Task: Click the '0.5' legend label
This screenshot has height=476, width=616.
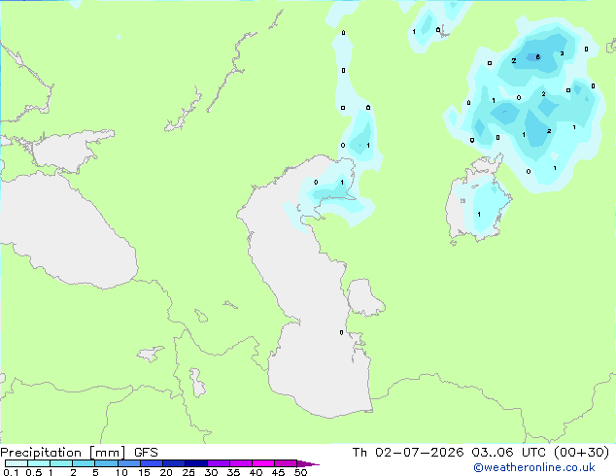Action: tap(34, 472)
